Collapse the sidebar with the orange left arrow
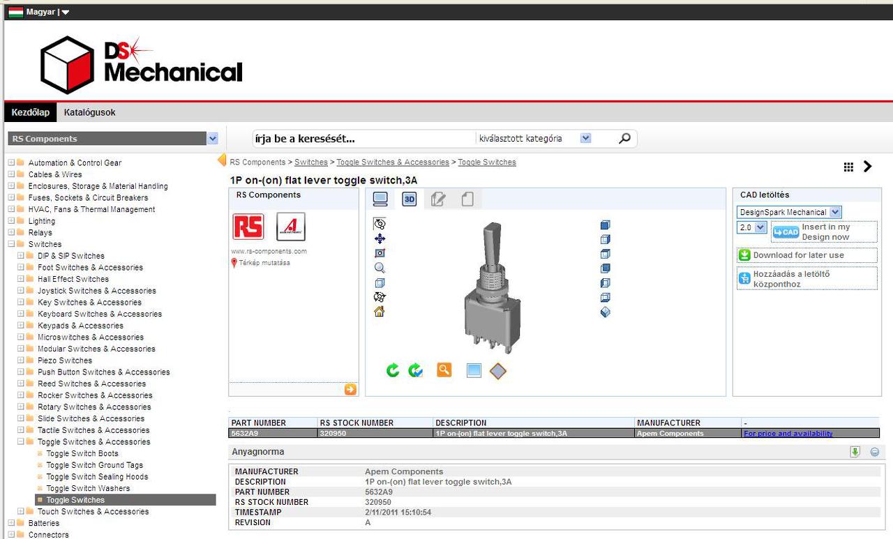 pos(222,160)
